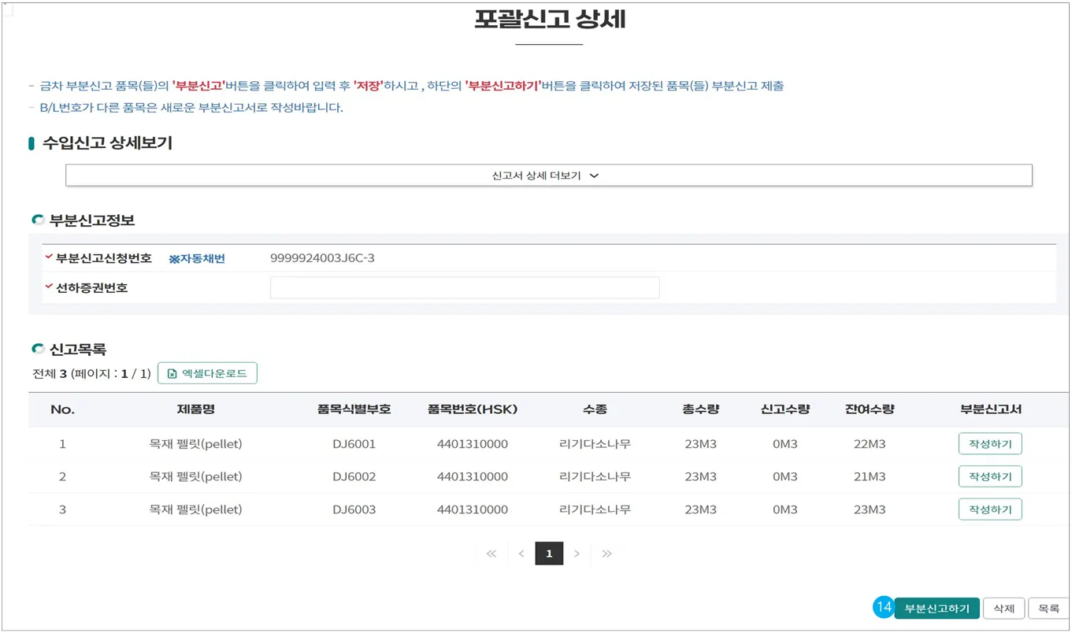The width and height of the screenshot is (1072, 633).
Task: Click the 잔여수량 column header
Action: [x=870, y=409]
